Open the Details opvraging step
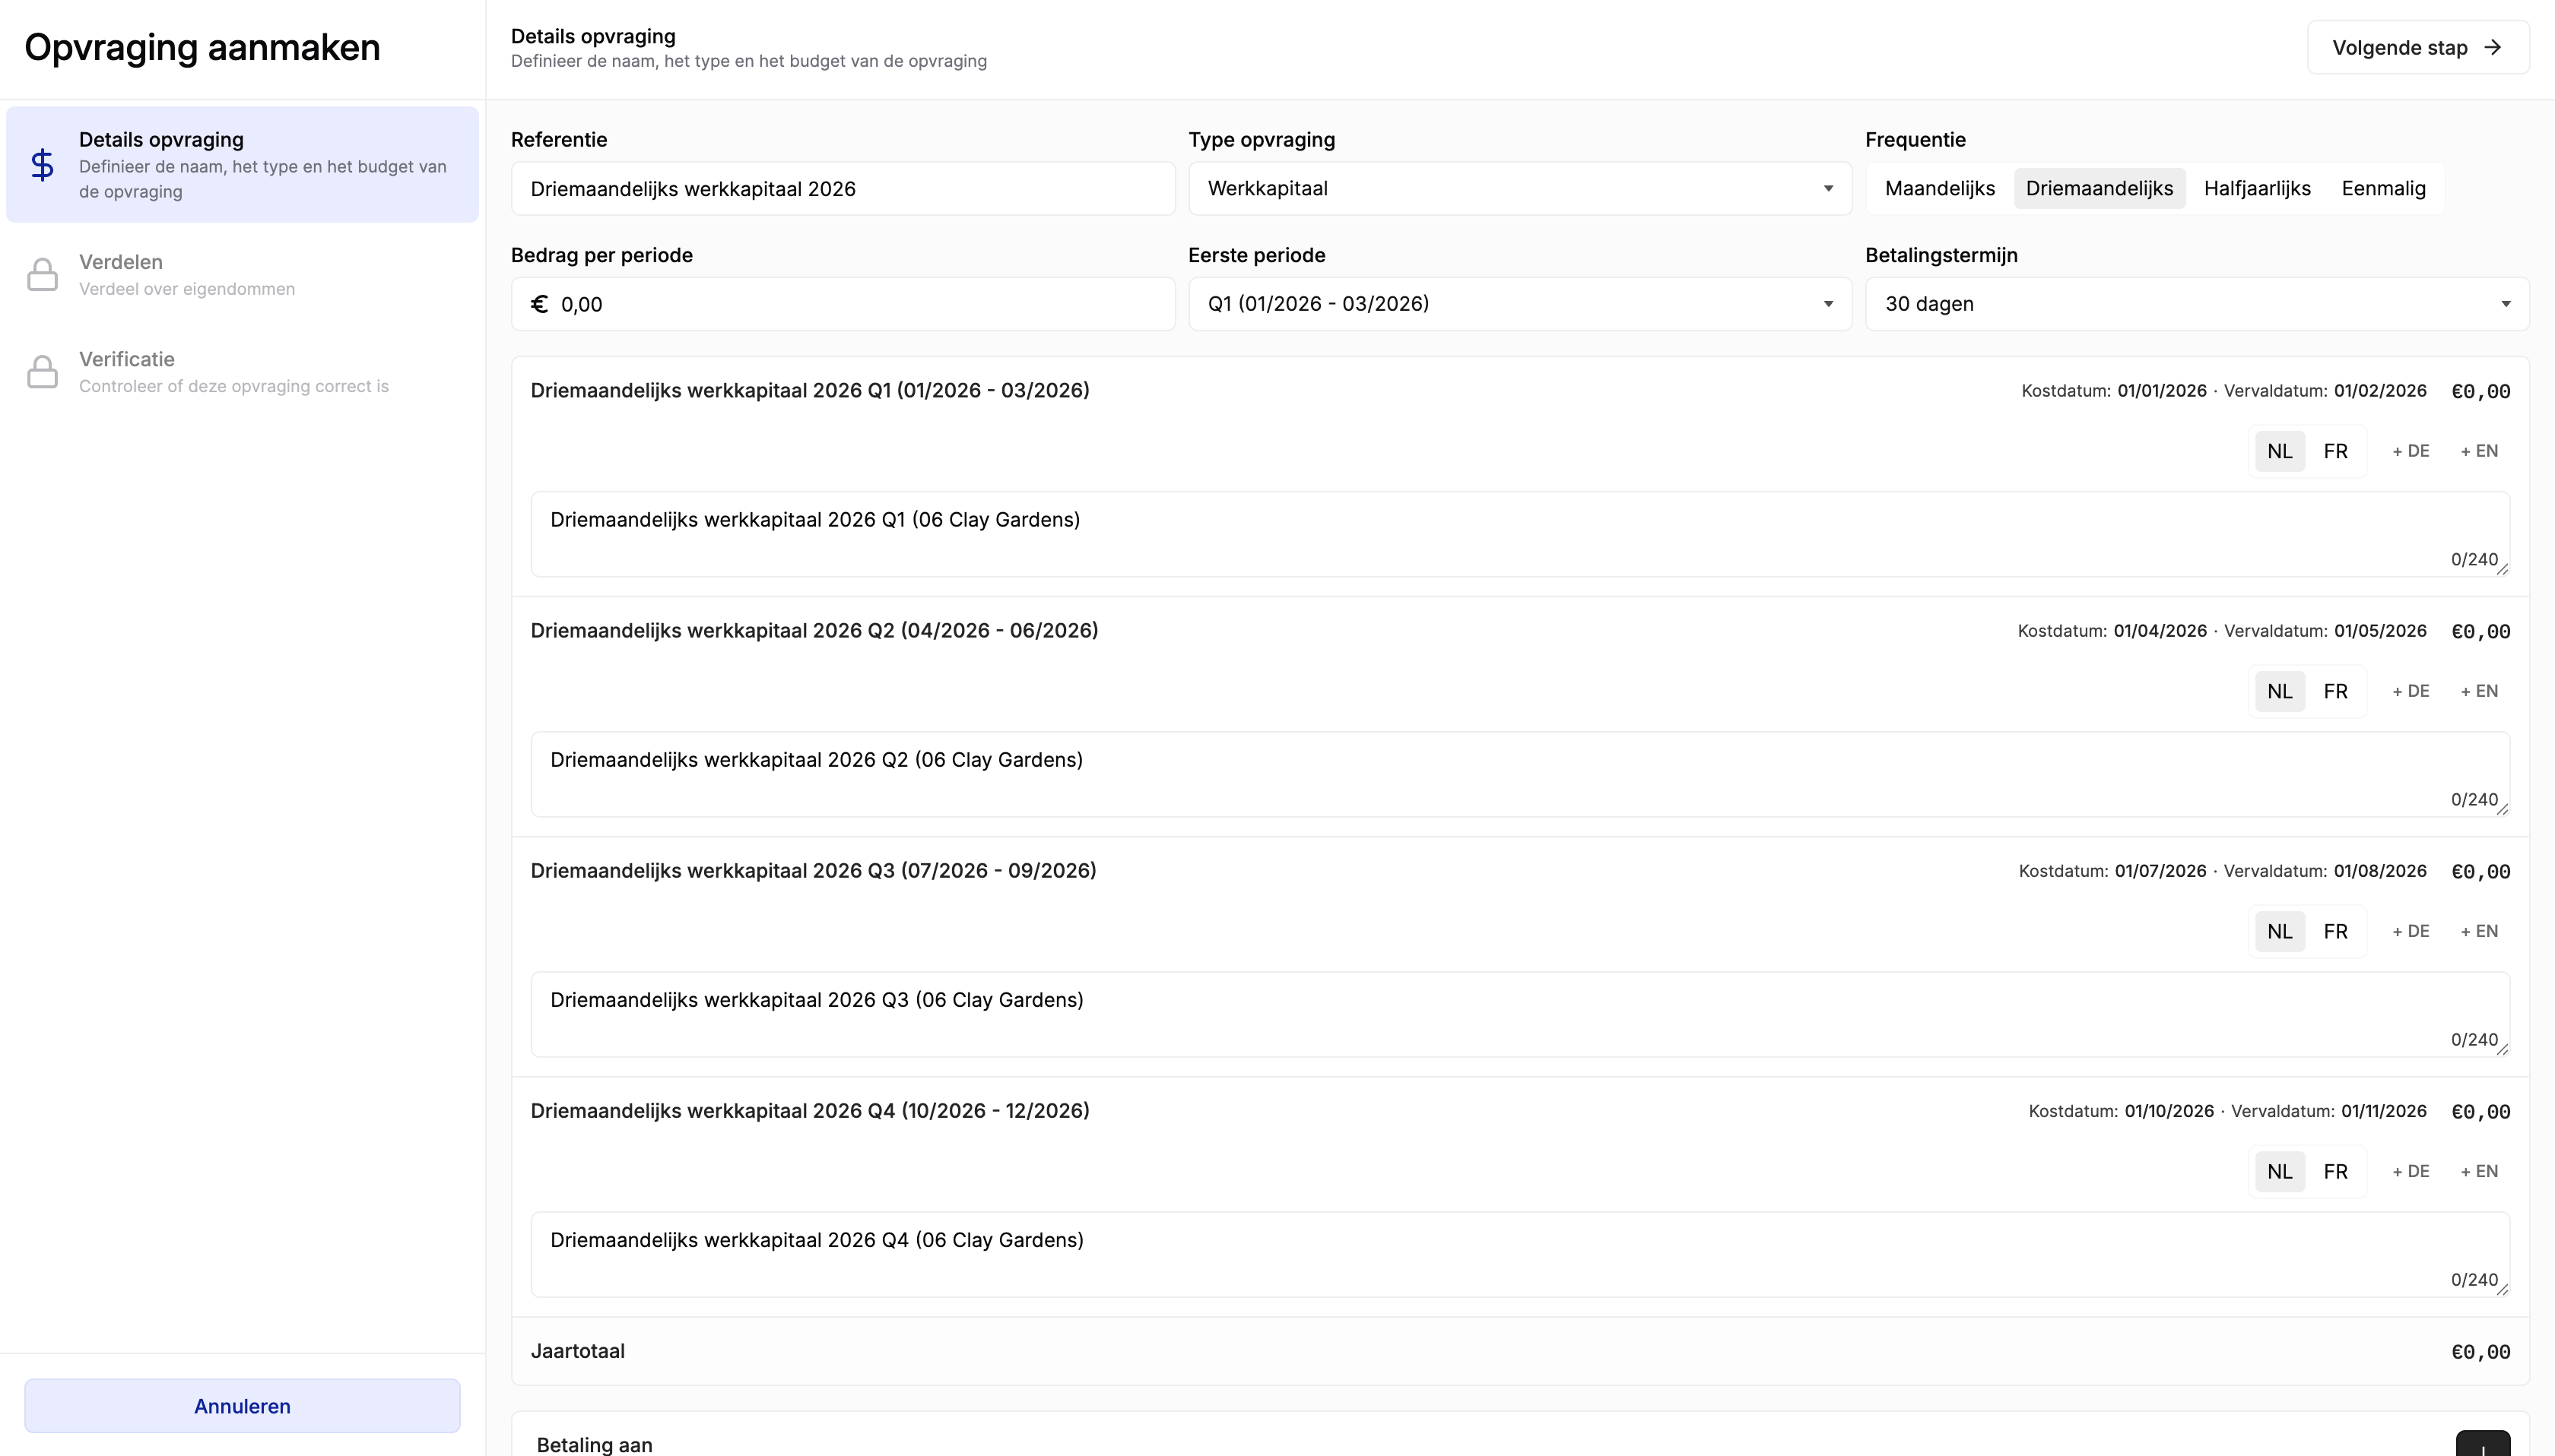This screenshot has height=1456, width=2555. point(242,165)
